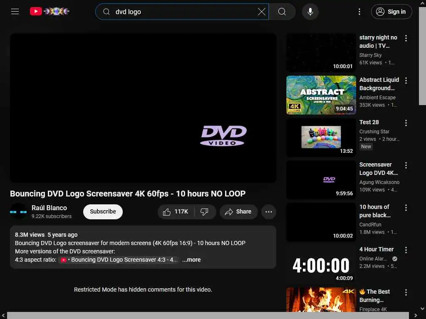Share this video
The width and height of the screenshot is (426, 319).
[238, 211]
